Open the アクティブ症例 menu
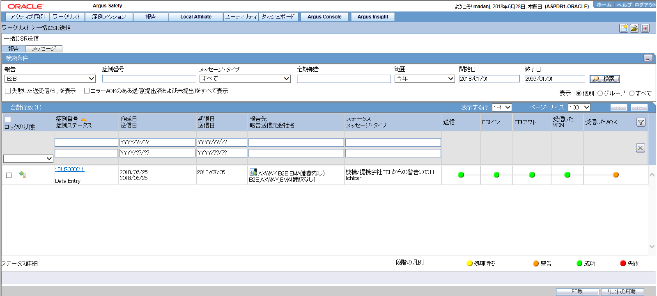 point(28,17)
